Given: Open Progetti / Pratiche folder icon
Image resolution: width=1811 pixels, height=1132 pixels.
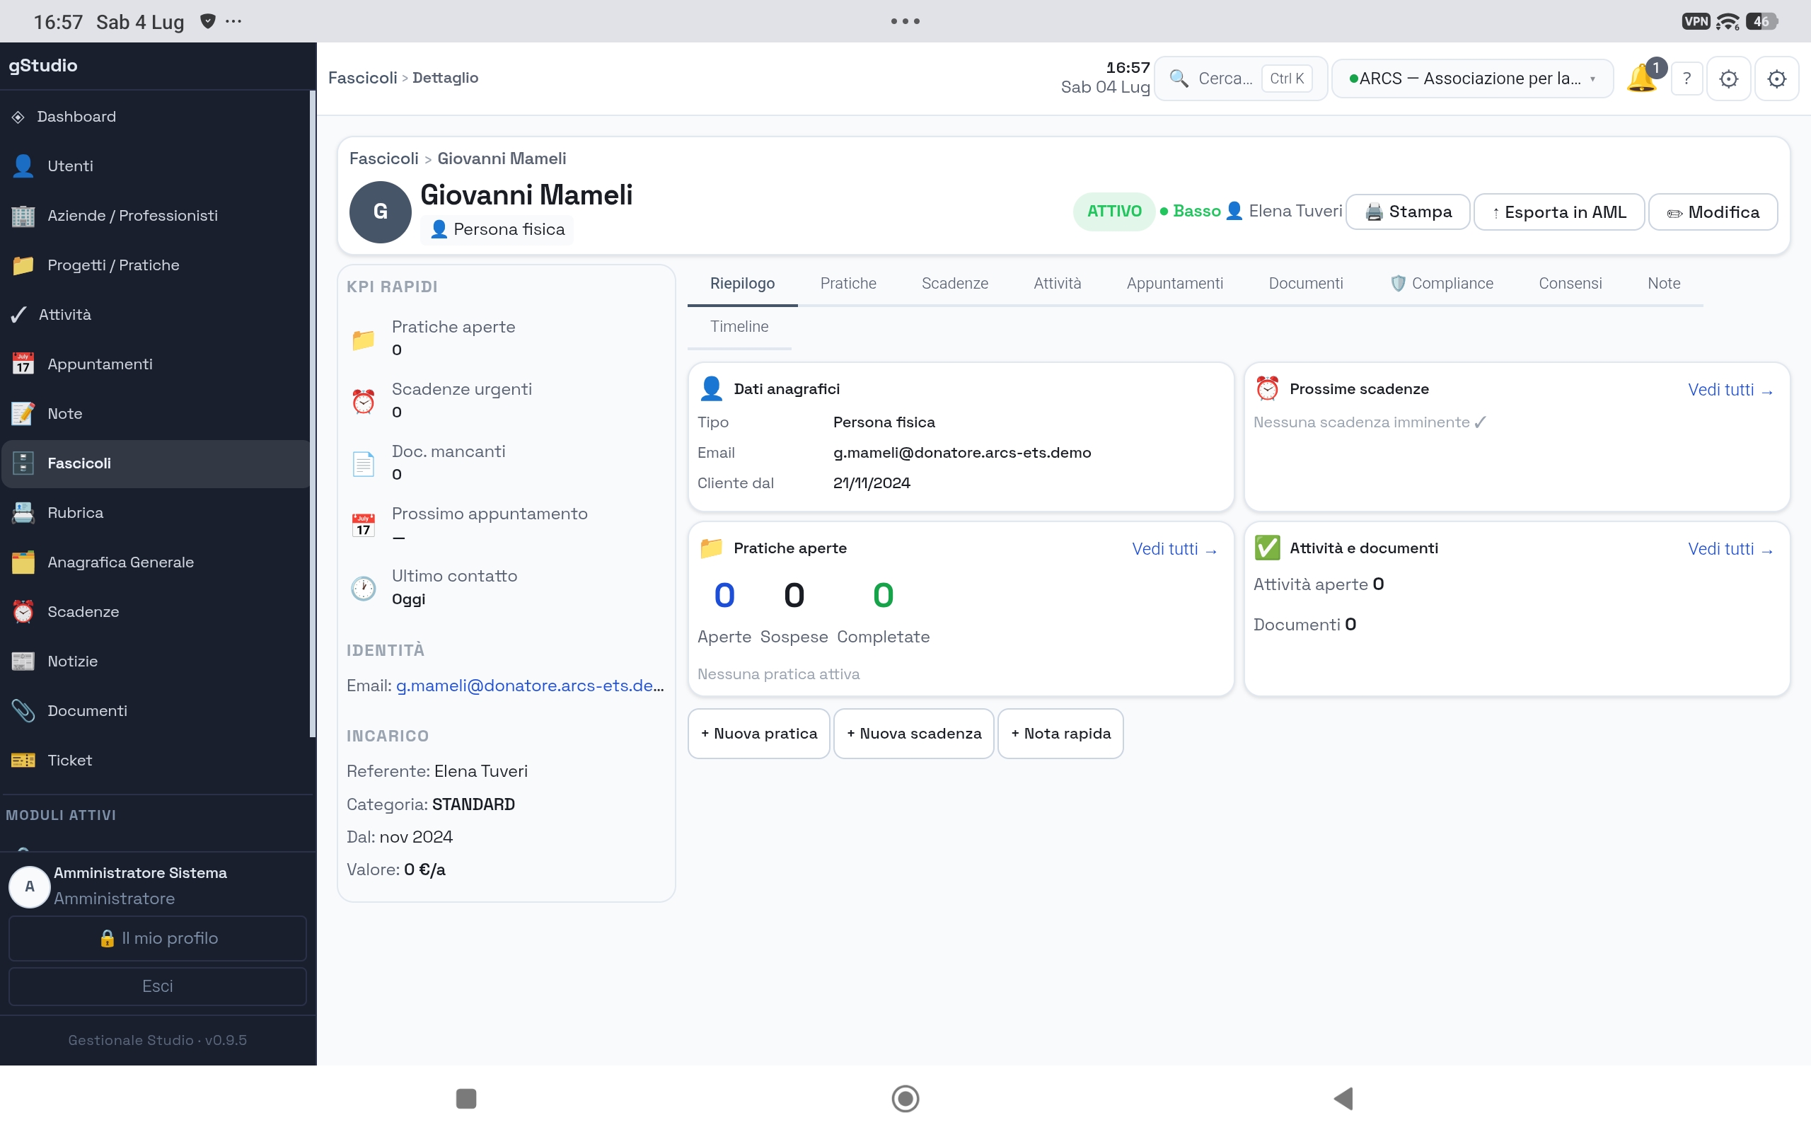Looking at the screenshot, I should [x=23, y=265].
